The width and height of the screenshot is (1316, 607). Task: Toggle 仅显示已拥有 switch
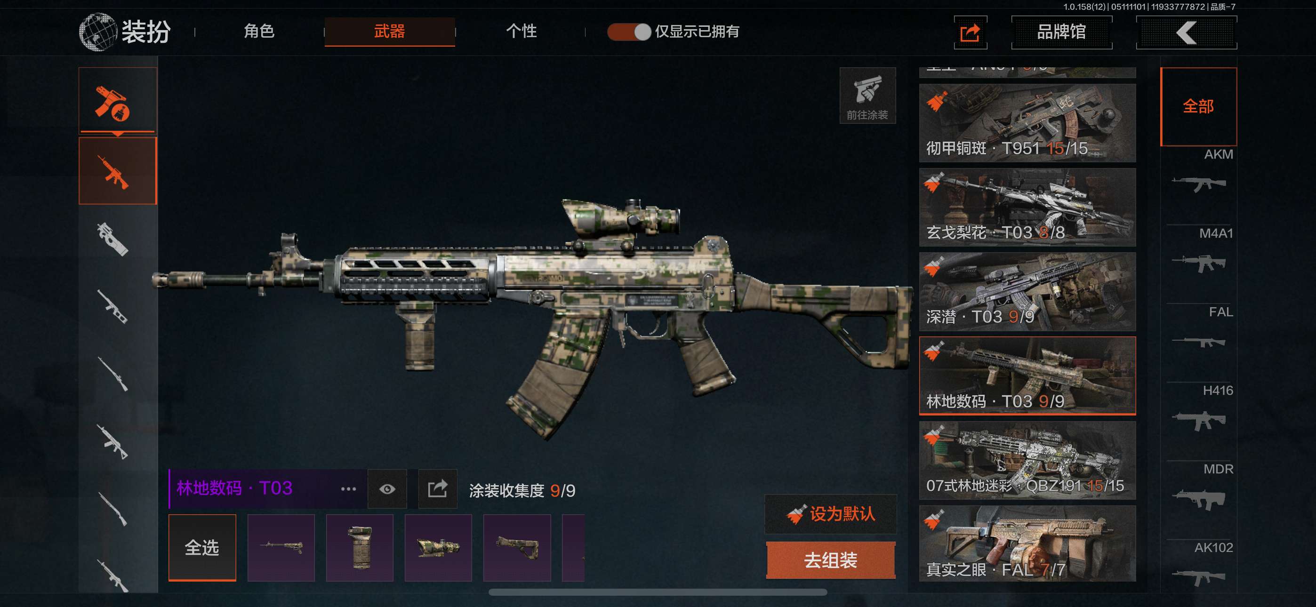click(629, 32)
